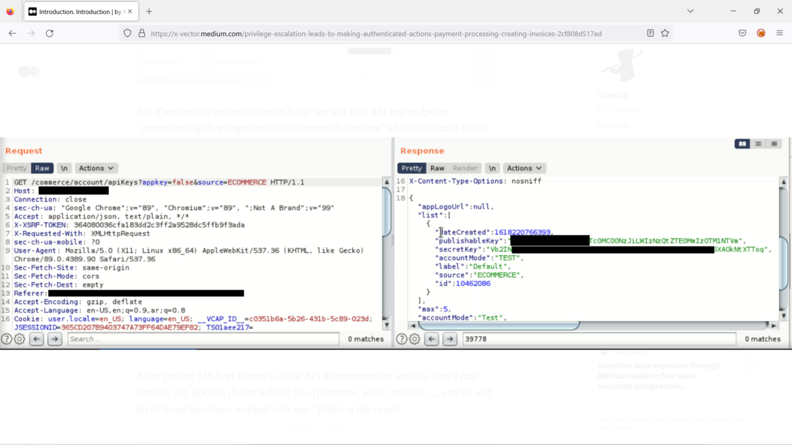Click the "label":"Default" line
792x445 pixels.
pyautogui.click(x=473, y=266)
